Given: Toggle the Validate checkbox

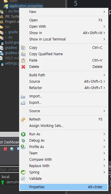Looking at the screenshot, I should click(x=23, y=179).
